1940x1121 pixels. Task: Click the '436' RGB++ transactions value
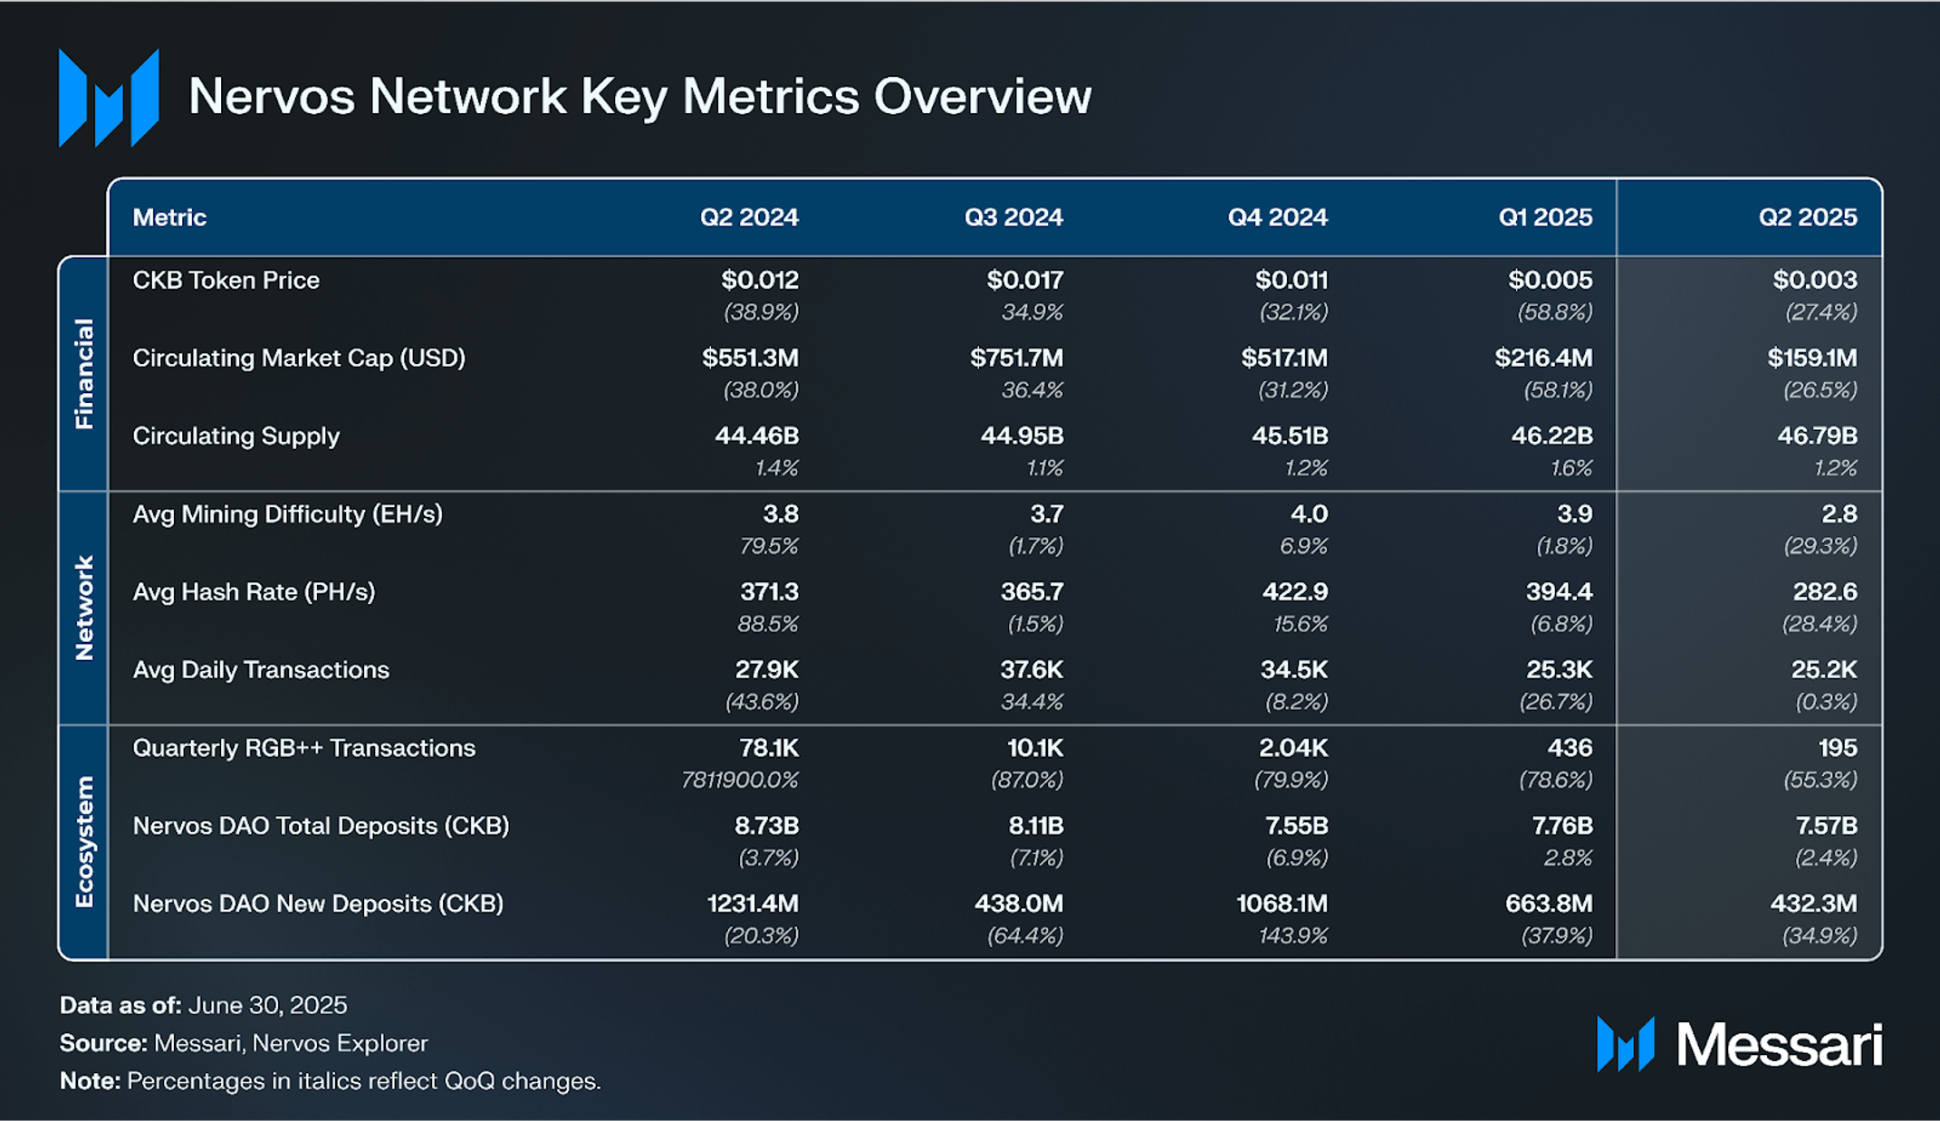pyautogui.click(x=1570, y=748)
